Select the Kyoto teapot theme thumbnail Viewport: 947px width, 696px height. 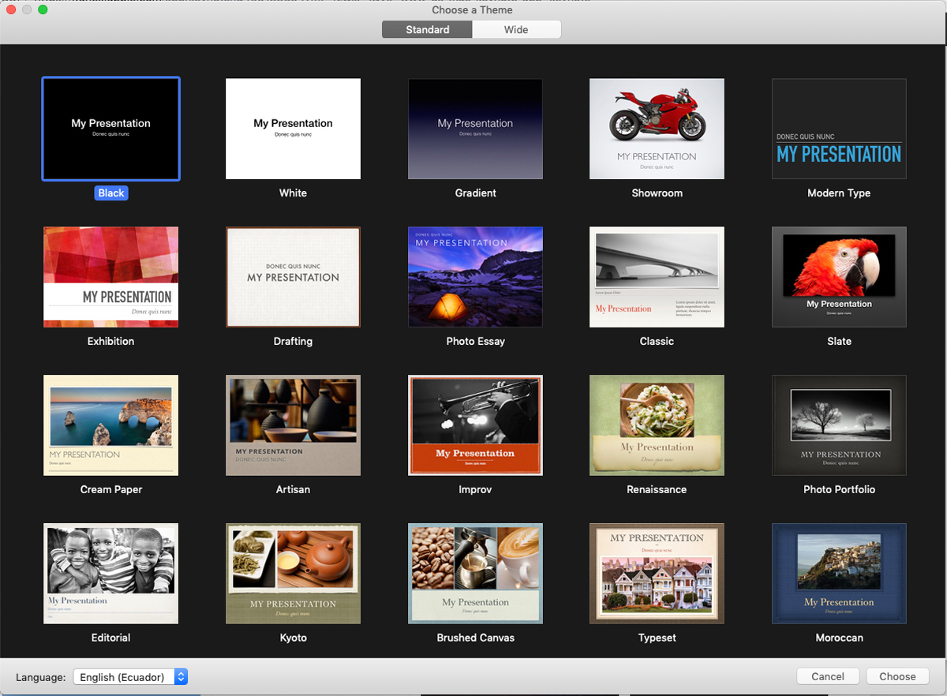point(293,574)
